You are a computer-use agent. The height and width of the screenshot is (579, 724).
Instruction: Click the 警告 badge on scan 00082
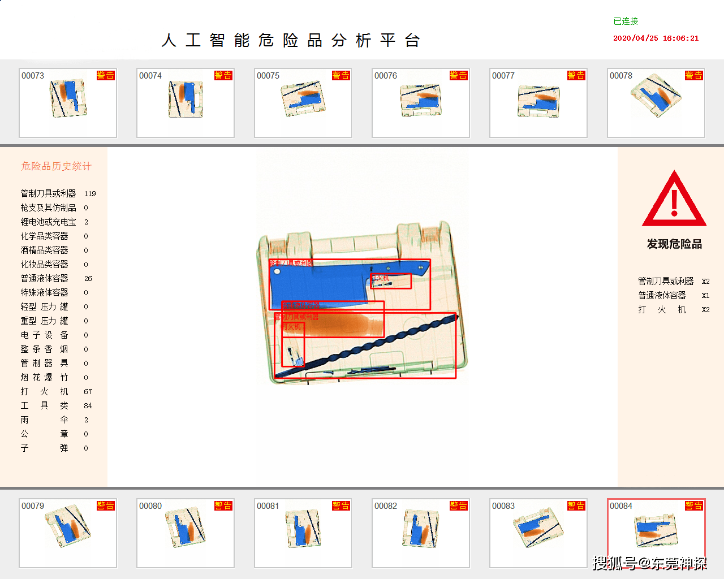point(459,505)
